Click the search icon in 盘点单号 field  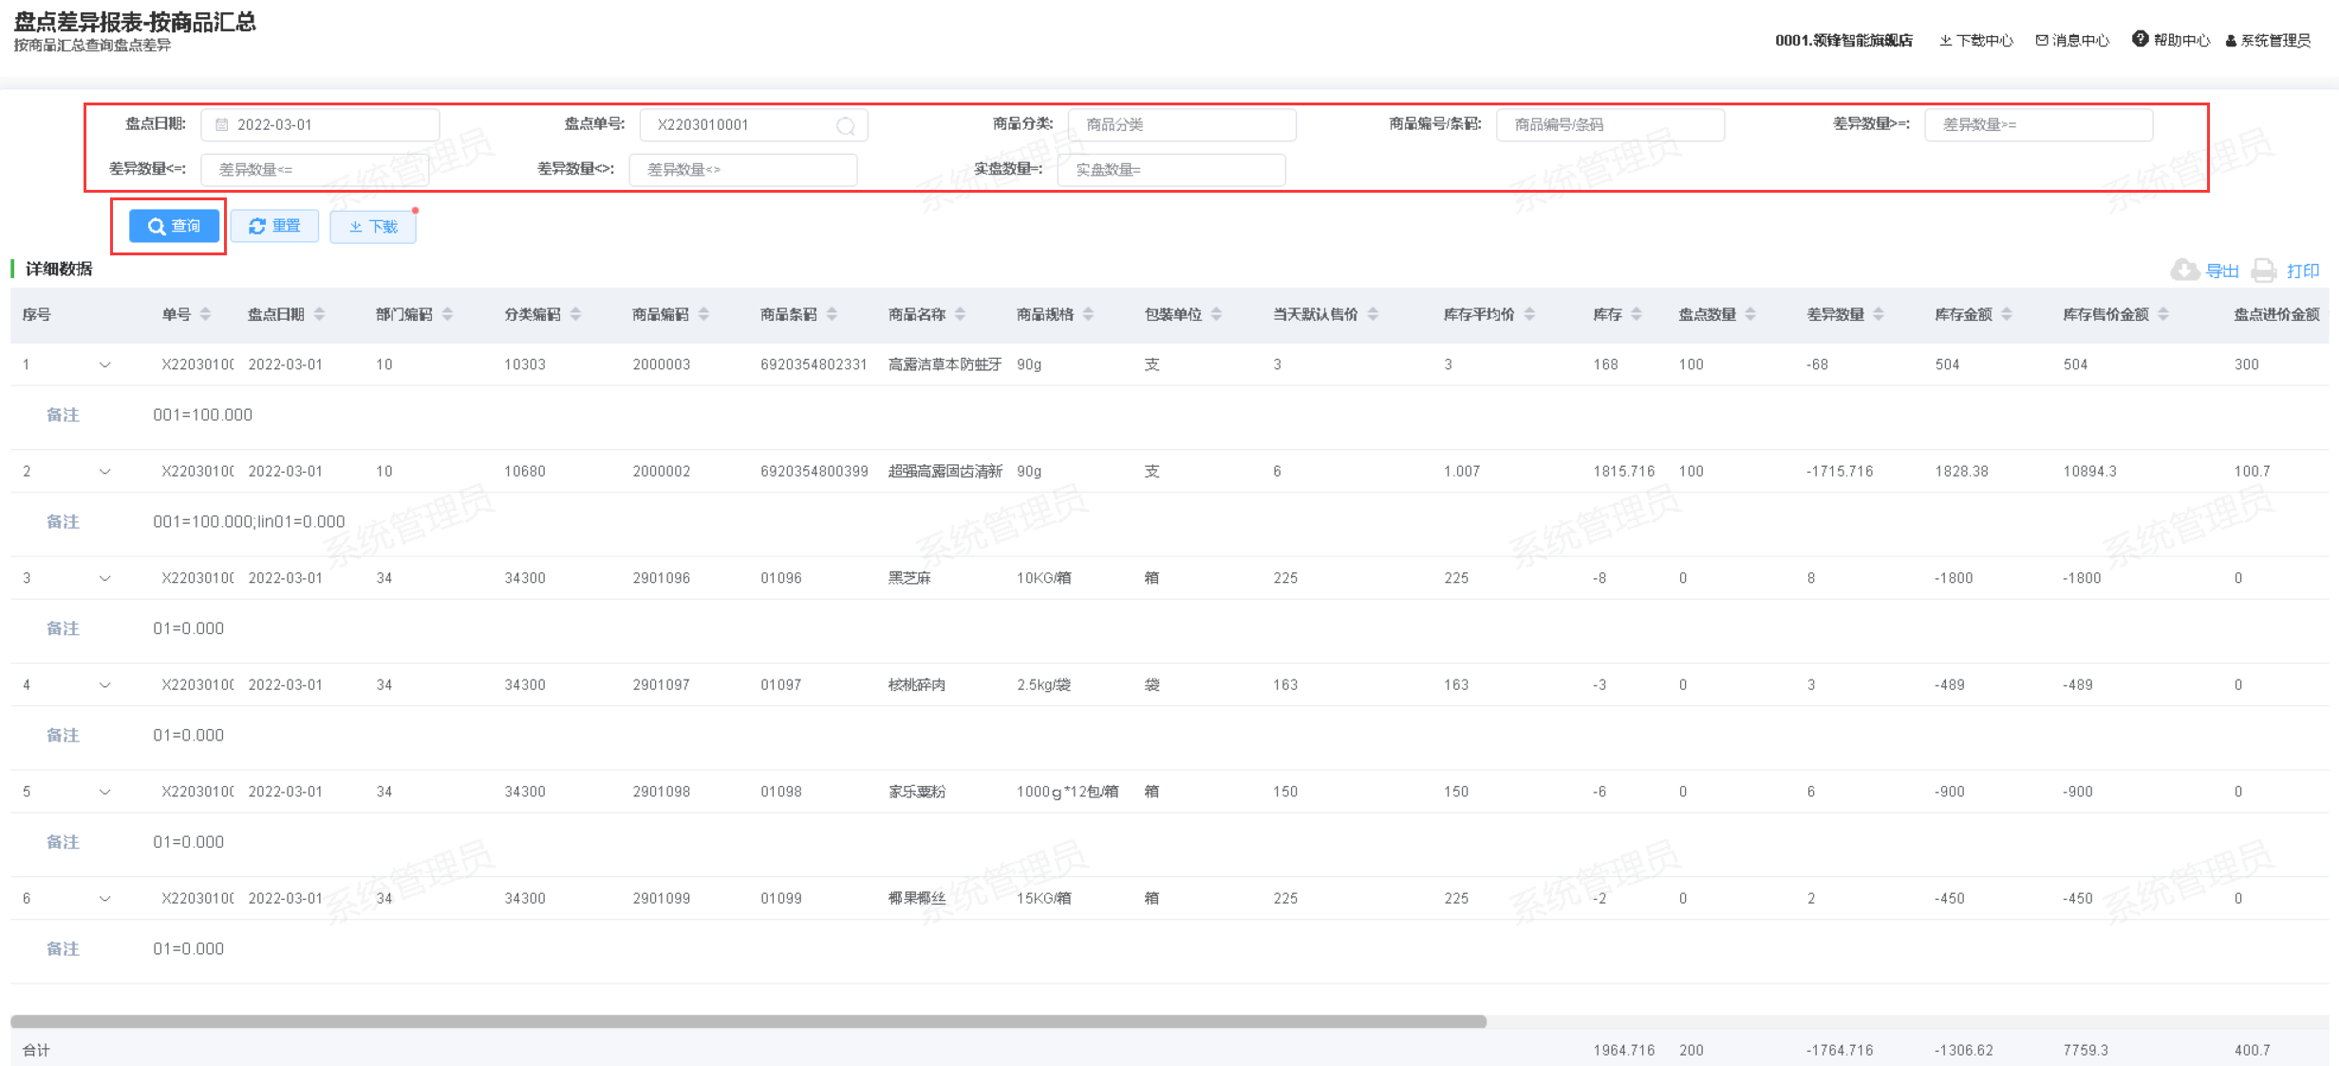pyautogui.click(x=845, y=126)
